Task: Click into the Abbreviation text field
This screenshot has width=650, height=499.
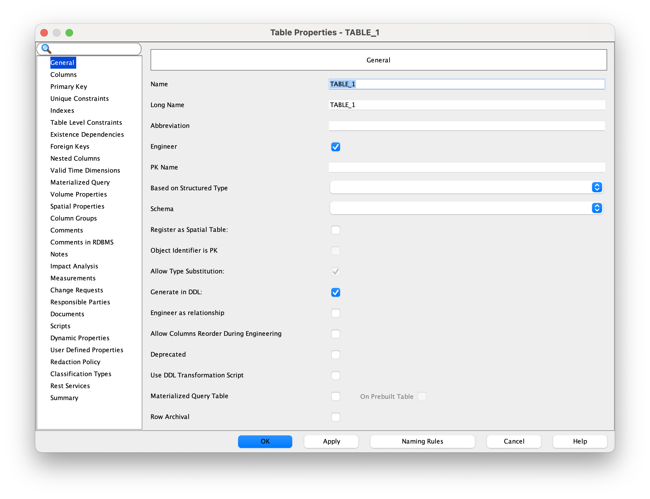Action: 466,126
